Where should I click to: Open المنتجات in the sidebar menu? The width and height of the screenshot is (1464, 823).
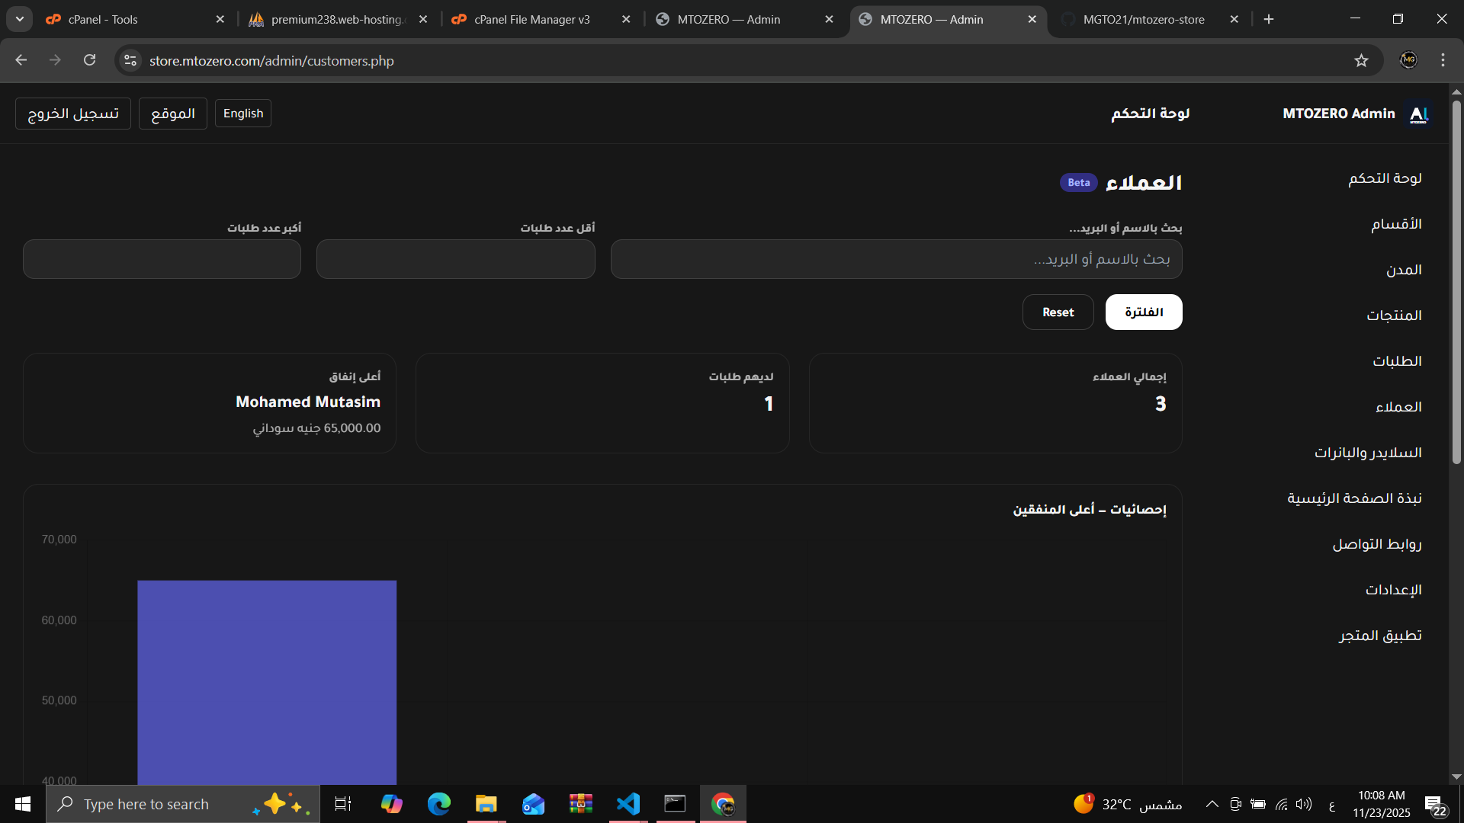pos(1393,315)
